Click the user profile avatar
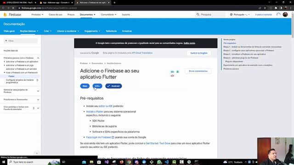 (285, 14)
